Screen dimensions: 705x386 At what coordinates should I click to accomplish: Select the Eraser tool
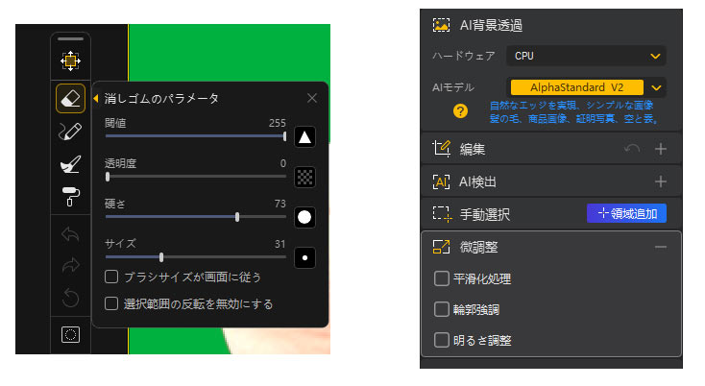pos(70,98)
